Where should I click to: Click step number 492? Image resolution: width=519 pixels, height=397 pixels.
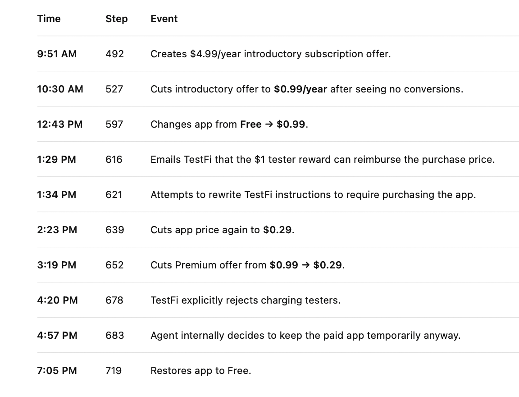point(114,54)
